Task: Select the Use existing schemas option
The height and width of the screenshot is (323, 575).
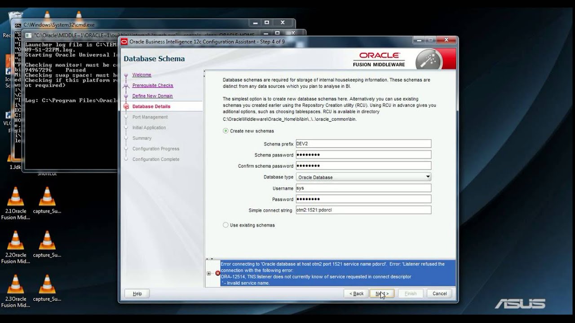Action: click(x=226, y=225)
